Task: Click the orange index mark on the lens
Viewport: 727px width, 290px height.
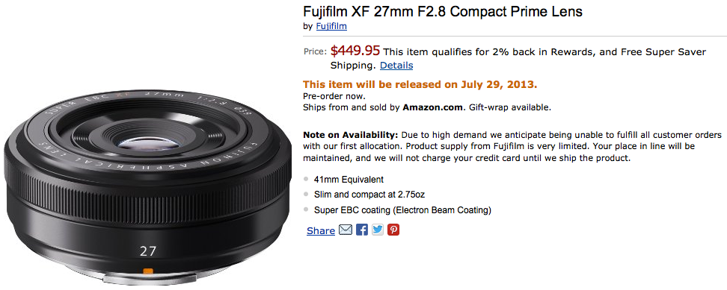Action: pos(148,271)
